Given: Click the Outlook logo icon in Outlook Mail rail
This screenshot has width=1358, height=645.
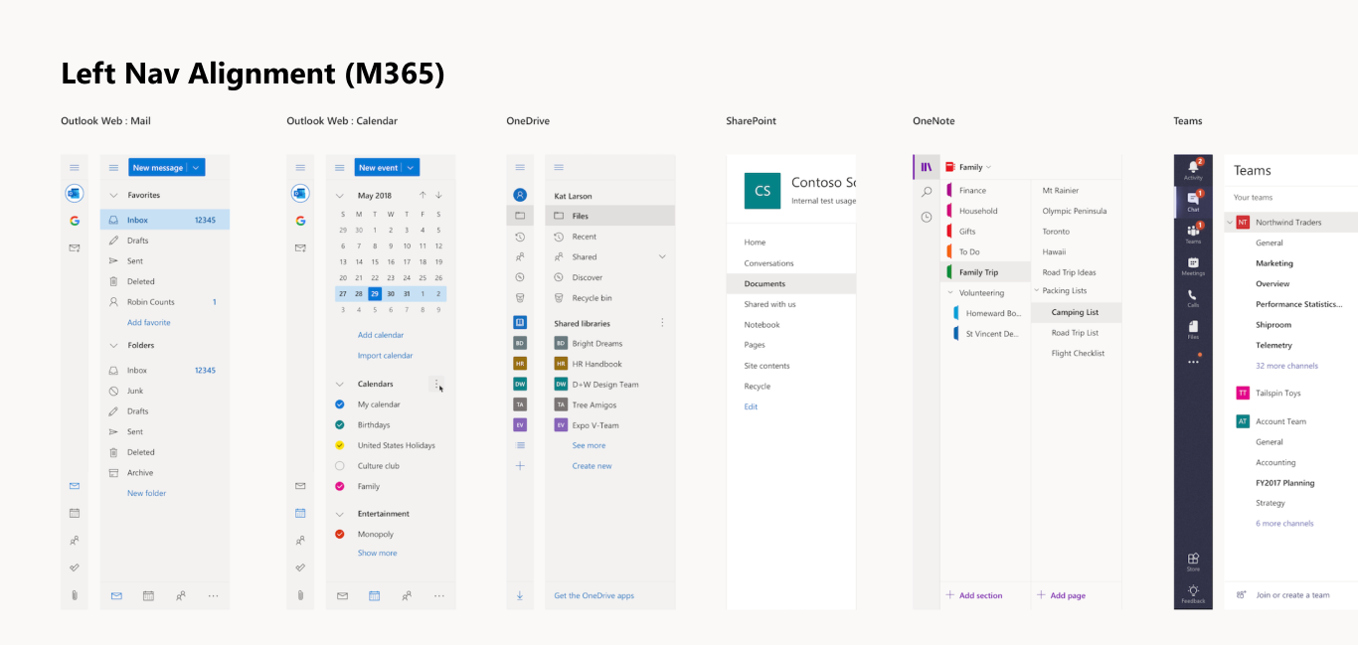Looking at the screenshot, I should 74,193.
